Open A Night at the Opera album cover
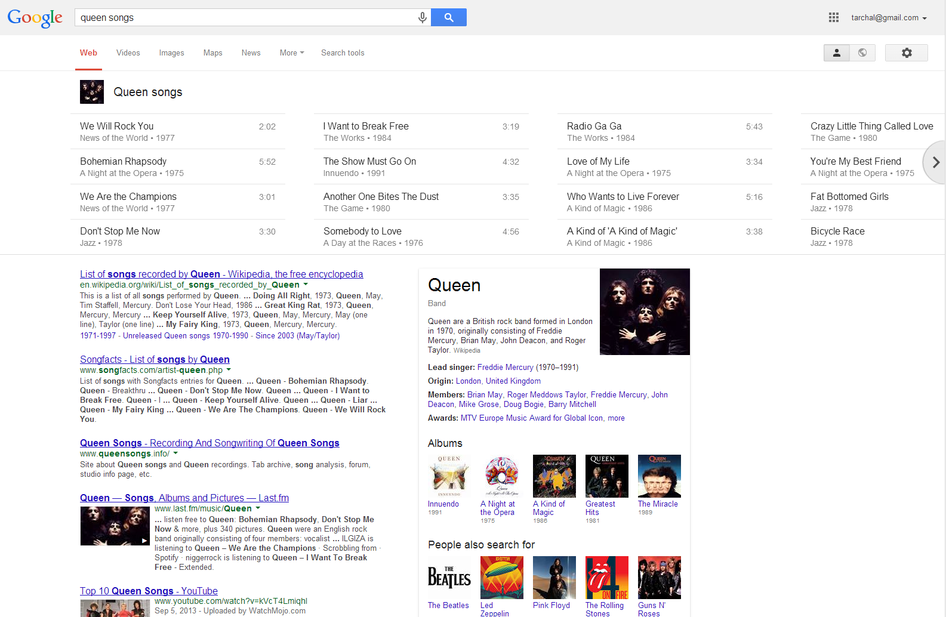The height and width of the screenshot is (617, 946). coord(502,476)
